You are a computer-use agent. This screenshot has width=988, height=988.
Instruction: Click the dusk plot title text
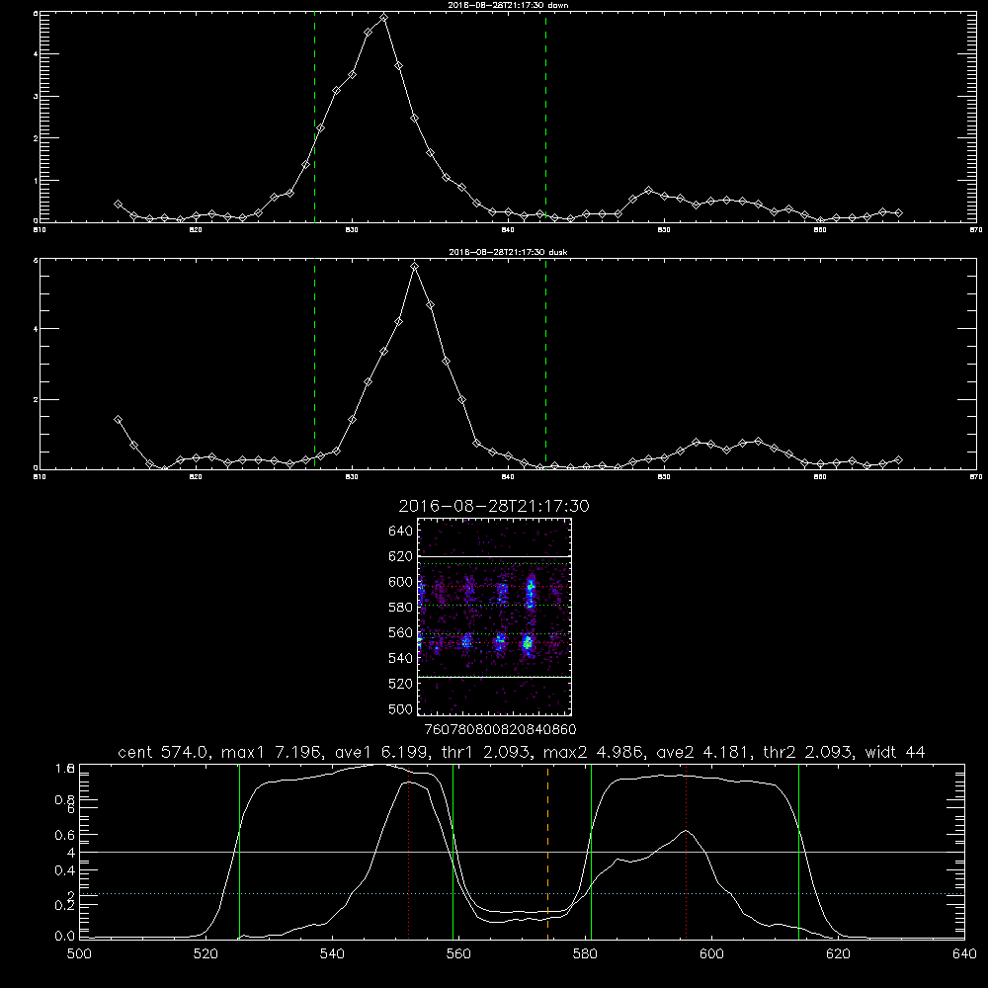click(x=508, y=252)
